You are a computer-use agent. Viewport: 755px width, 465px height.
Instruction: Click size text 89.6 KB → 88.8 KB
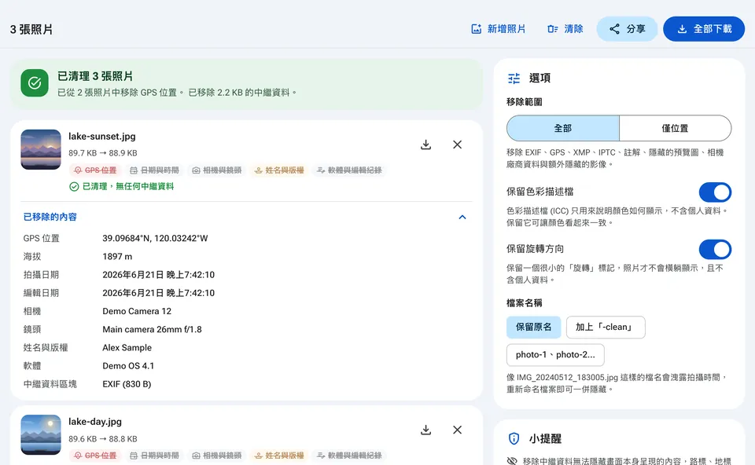[x=102, y=439]
